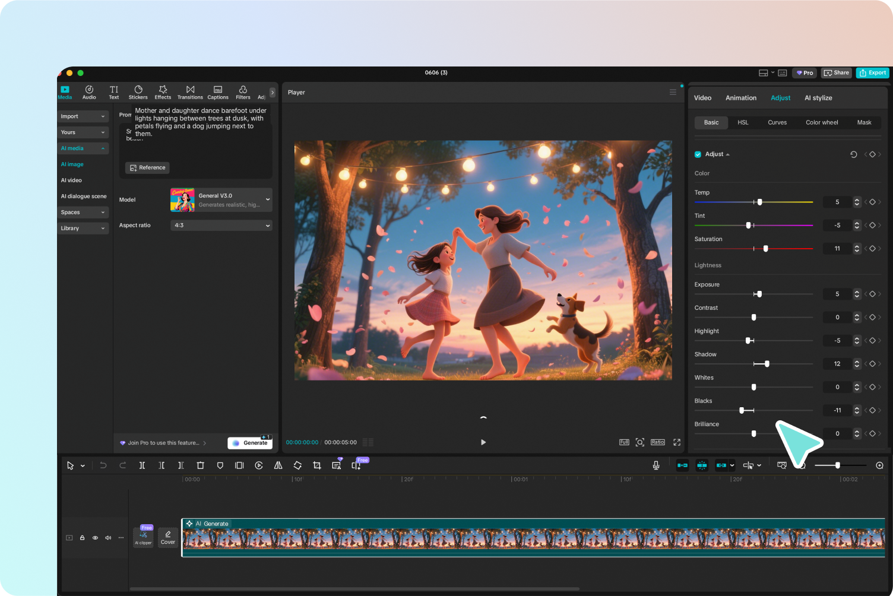Viewport: 893px width, 596px height.
Task: Collapse the AI media section
Action: [x=83, y=148]
